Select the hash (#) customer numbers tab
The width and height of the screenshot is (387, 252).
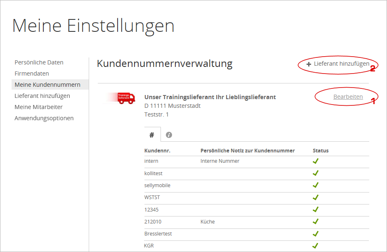point(152,135)
